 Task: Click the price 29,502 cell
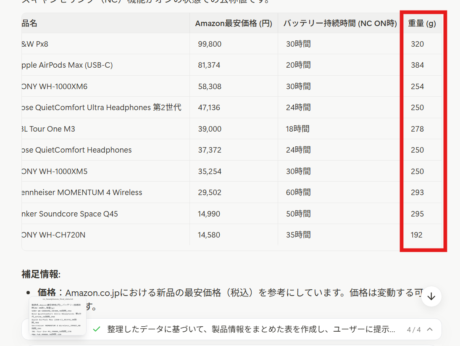tap(210, 193)
